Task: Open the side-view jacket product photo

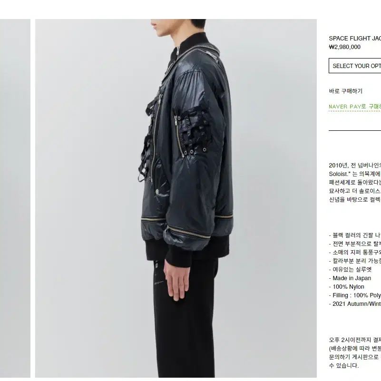Action: tap(176, 198)
